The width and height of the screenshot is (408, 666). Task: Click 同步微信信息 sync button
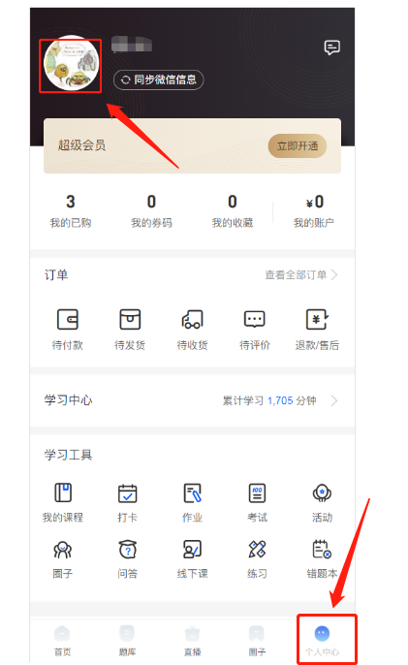point(159,79)
